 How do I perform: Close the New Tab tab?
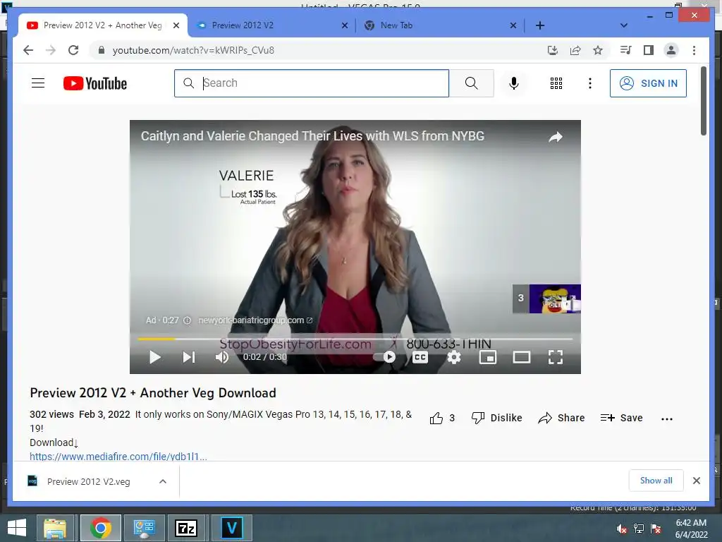[513, 26]
